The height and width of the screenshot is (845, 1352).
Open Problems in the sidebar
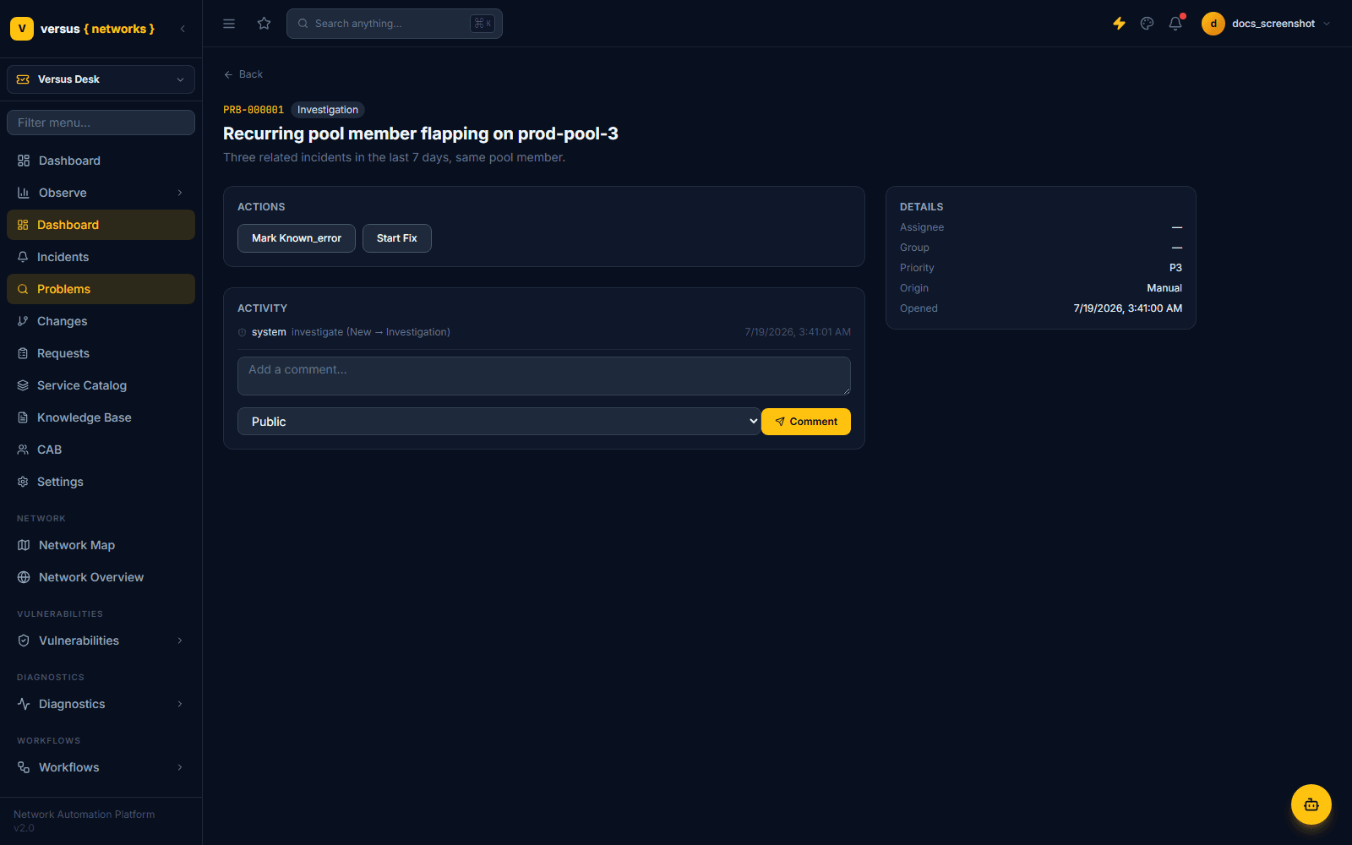101,289
